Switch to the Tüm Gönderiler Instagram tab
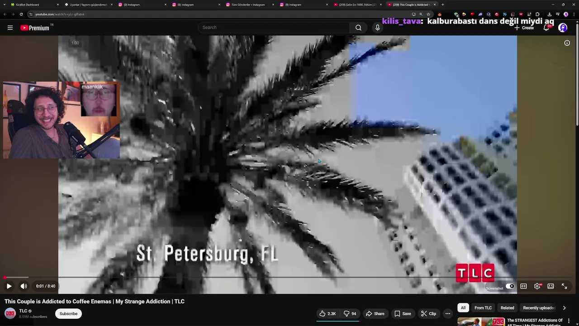The height and width of the screenshot is (326, 579). click(248, 5)
